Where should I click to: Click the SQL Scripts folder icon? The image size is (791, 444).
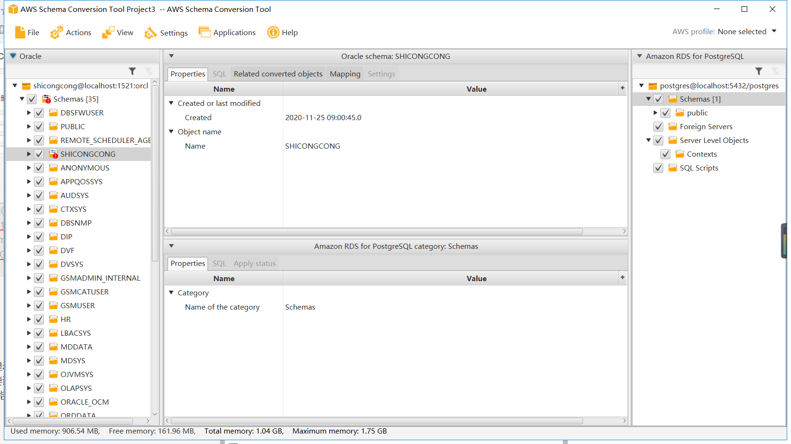[673, 168]
